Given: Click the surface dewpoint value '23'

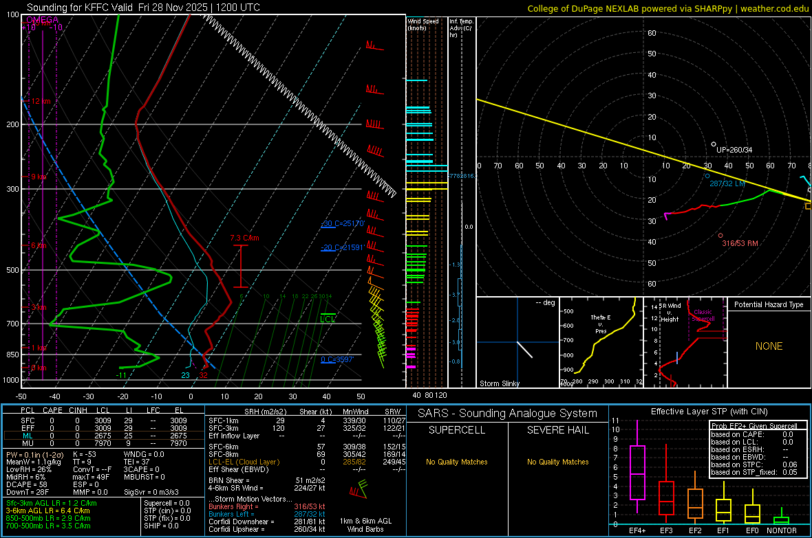Looking at the screenshot, I should pos(185,375).
